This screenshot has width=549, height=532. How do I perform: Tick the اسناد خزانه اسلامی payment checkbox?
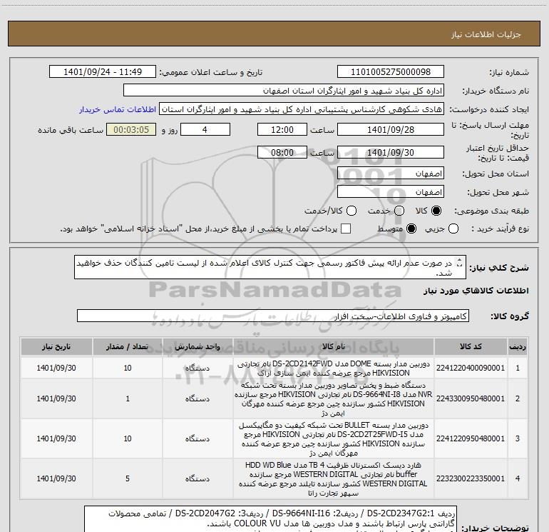346,229
